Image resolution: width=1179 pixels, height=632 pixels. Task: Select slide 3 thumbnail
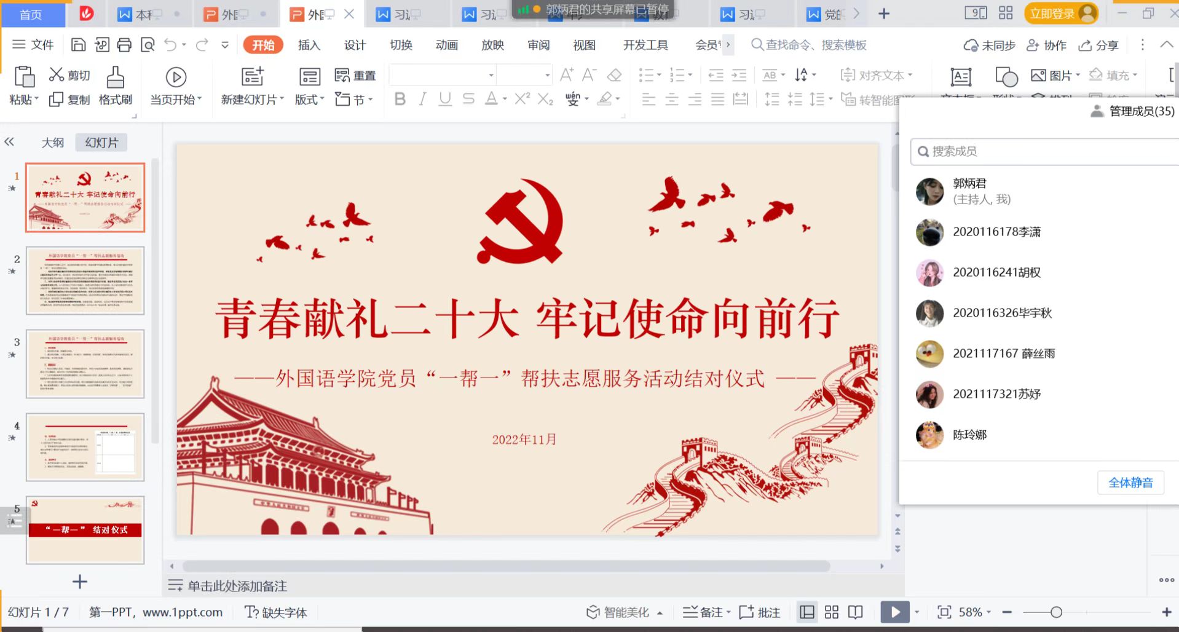[x=85, y=363]
